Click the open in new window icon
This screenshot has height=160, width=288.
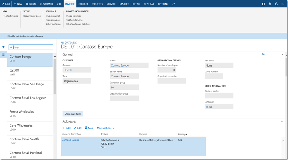click(283, 4)
